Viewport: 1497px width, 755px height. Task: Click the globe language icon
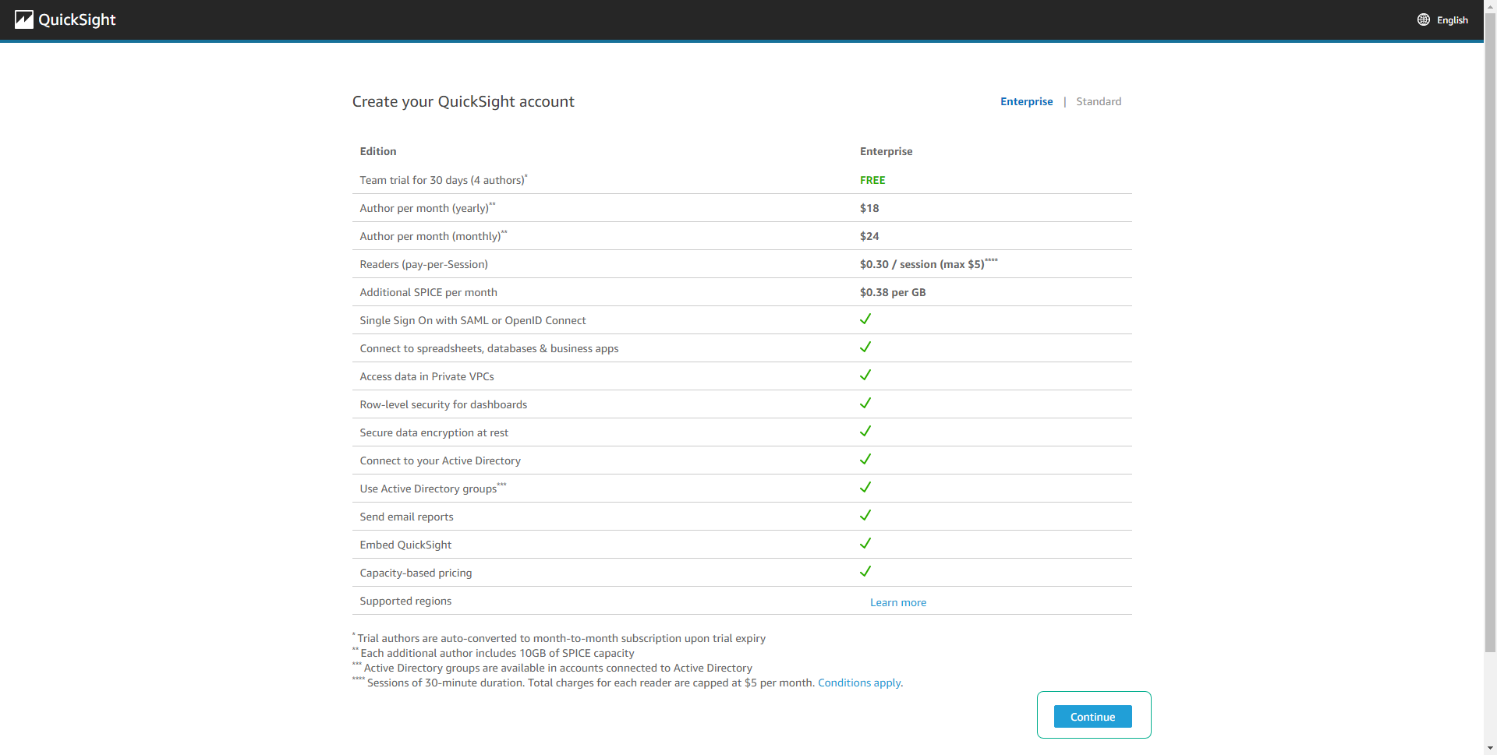coord(1424,19)
